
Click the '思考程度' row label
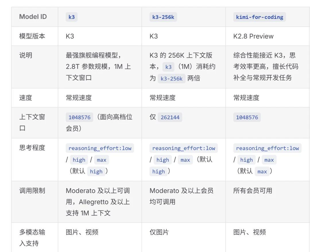tap(32, 148)
